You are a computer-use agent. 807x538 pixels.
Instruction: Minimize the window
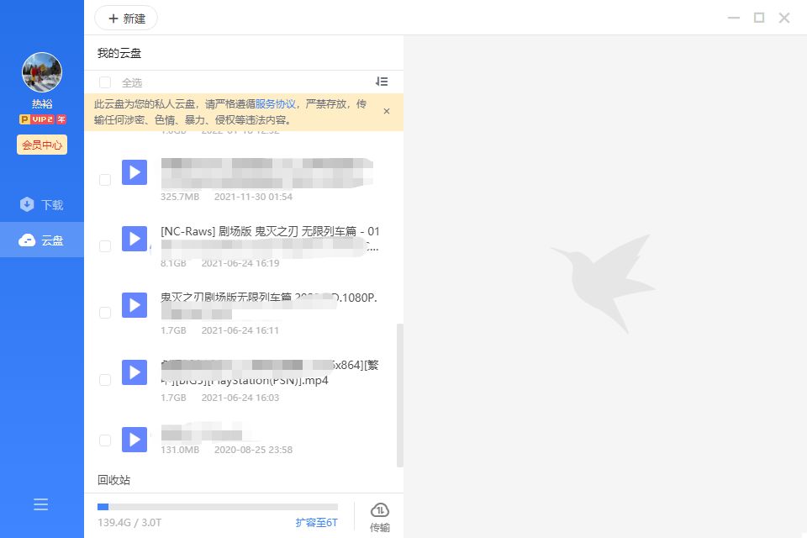pos(733,18)
